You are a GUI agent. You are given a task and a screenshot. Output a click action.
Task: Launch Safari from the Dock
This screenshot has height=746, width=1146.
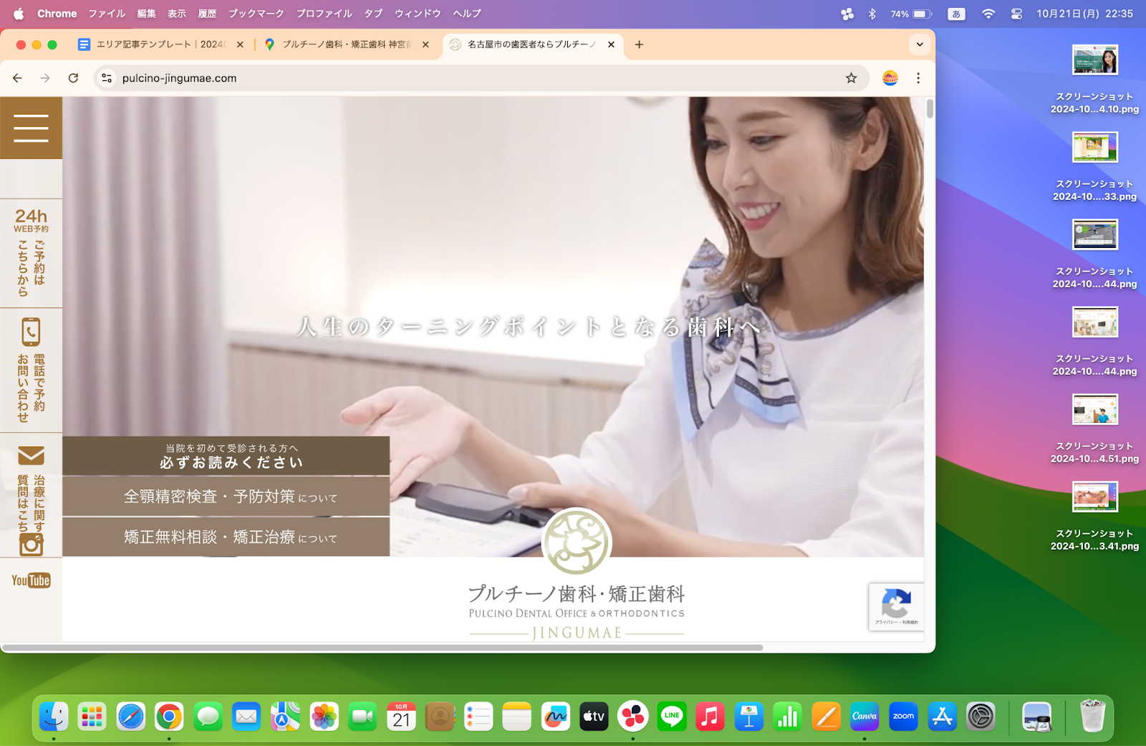[x=130, y=716]
